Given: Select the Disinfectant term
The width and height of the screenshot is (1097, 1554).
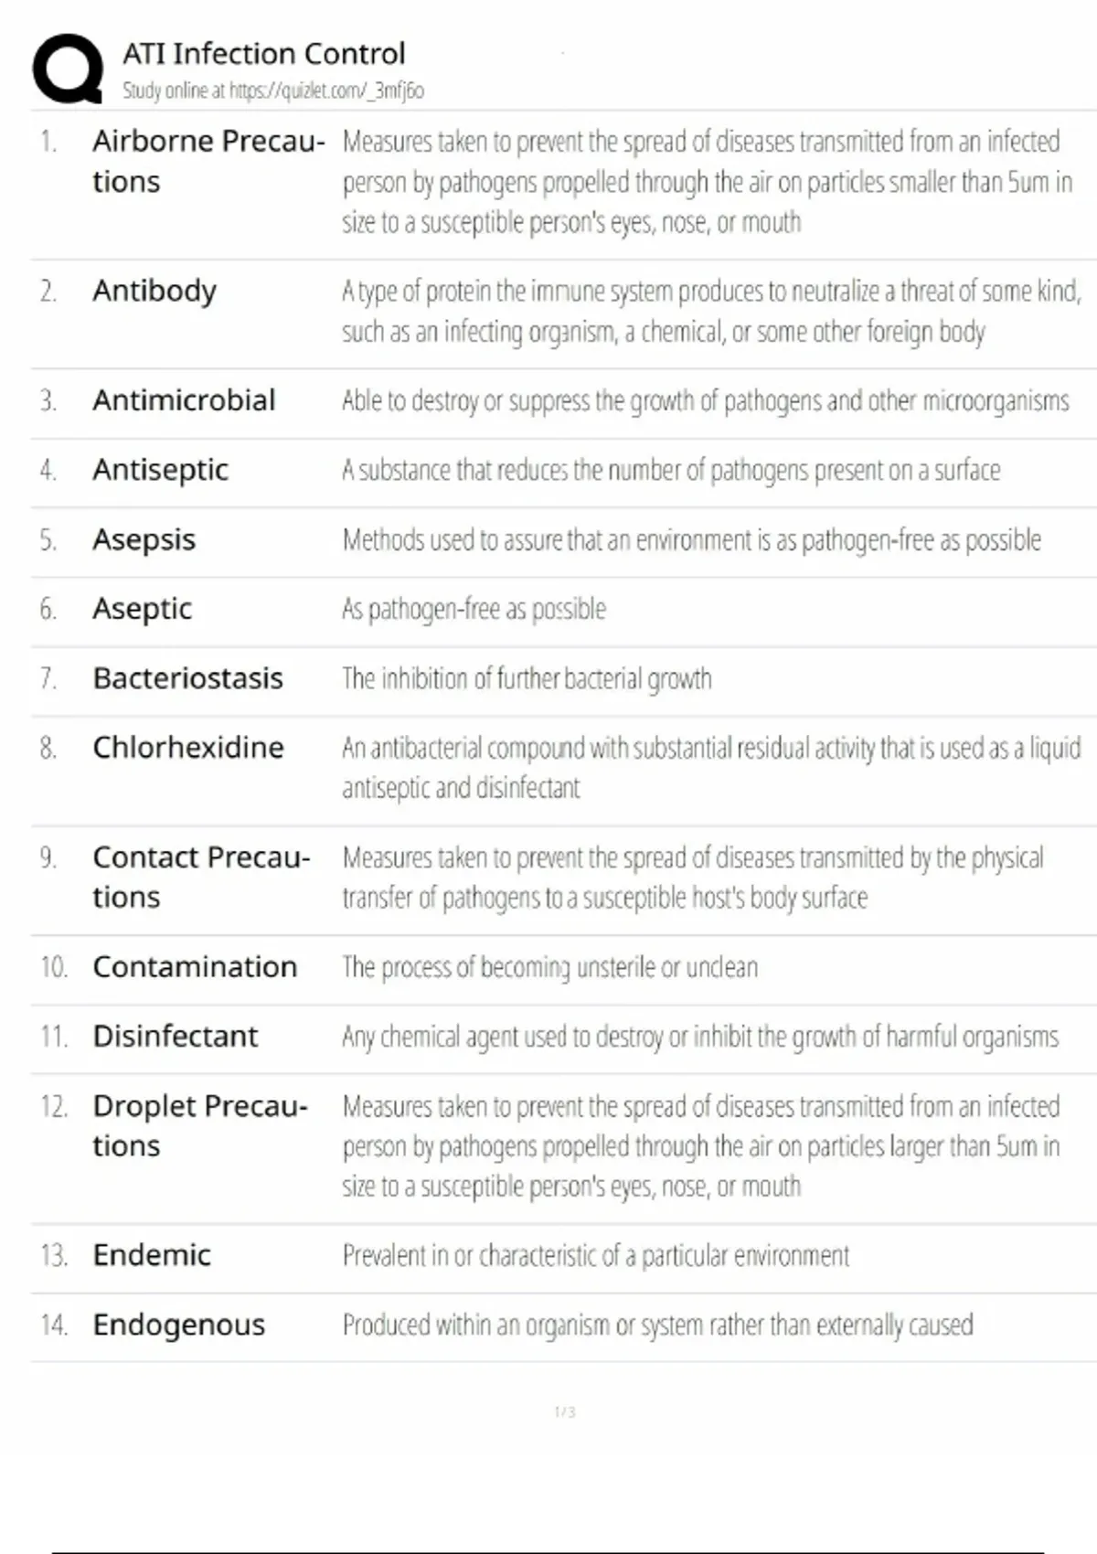Looking at the screenshot, I should tap(176, 1037).
